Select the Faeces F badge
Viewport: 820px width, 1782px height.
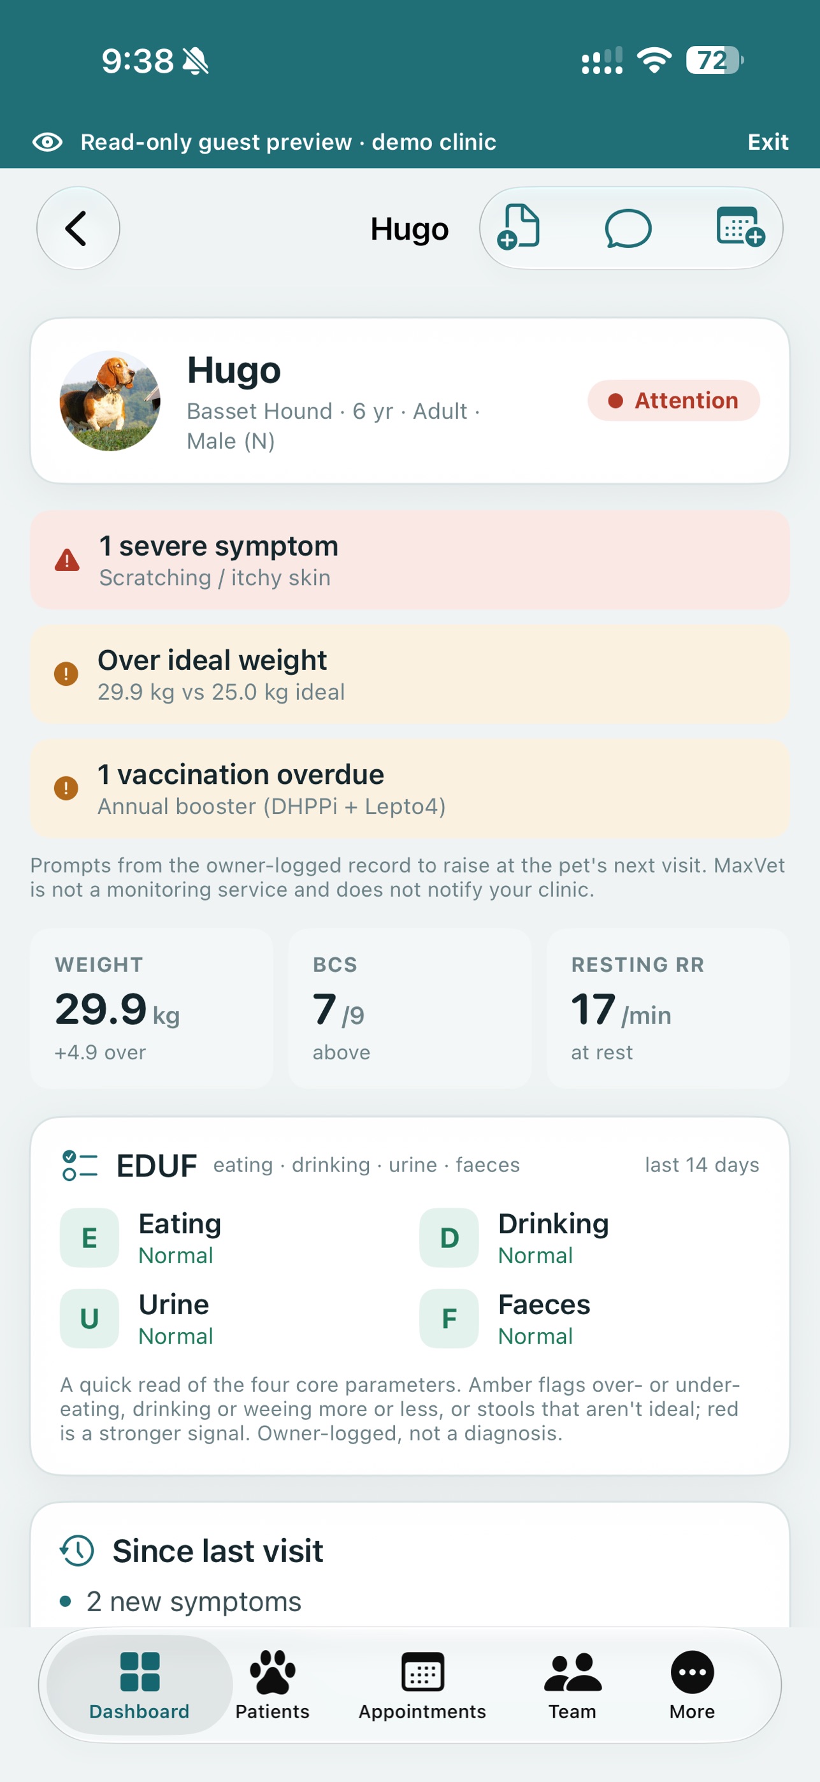pyautogui.click(x=449, y=1318)
